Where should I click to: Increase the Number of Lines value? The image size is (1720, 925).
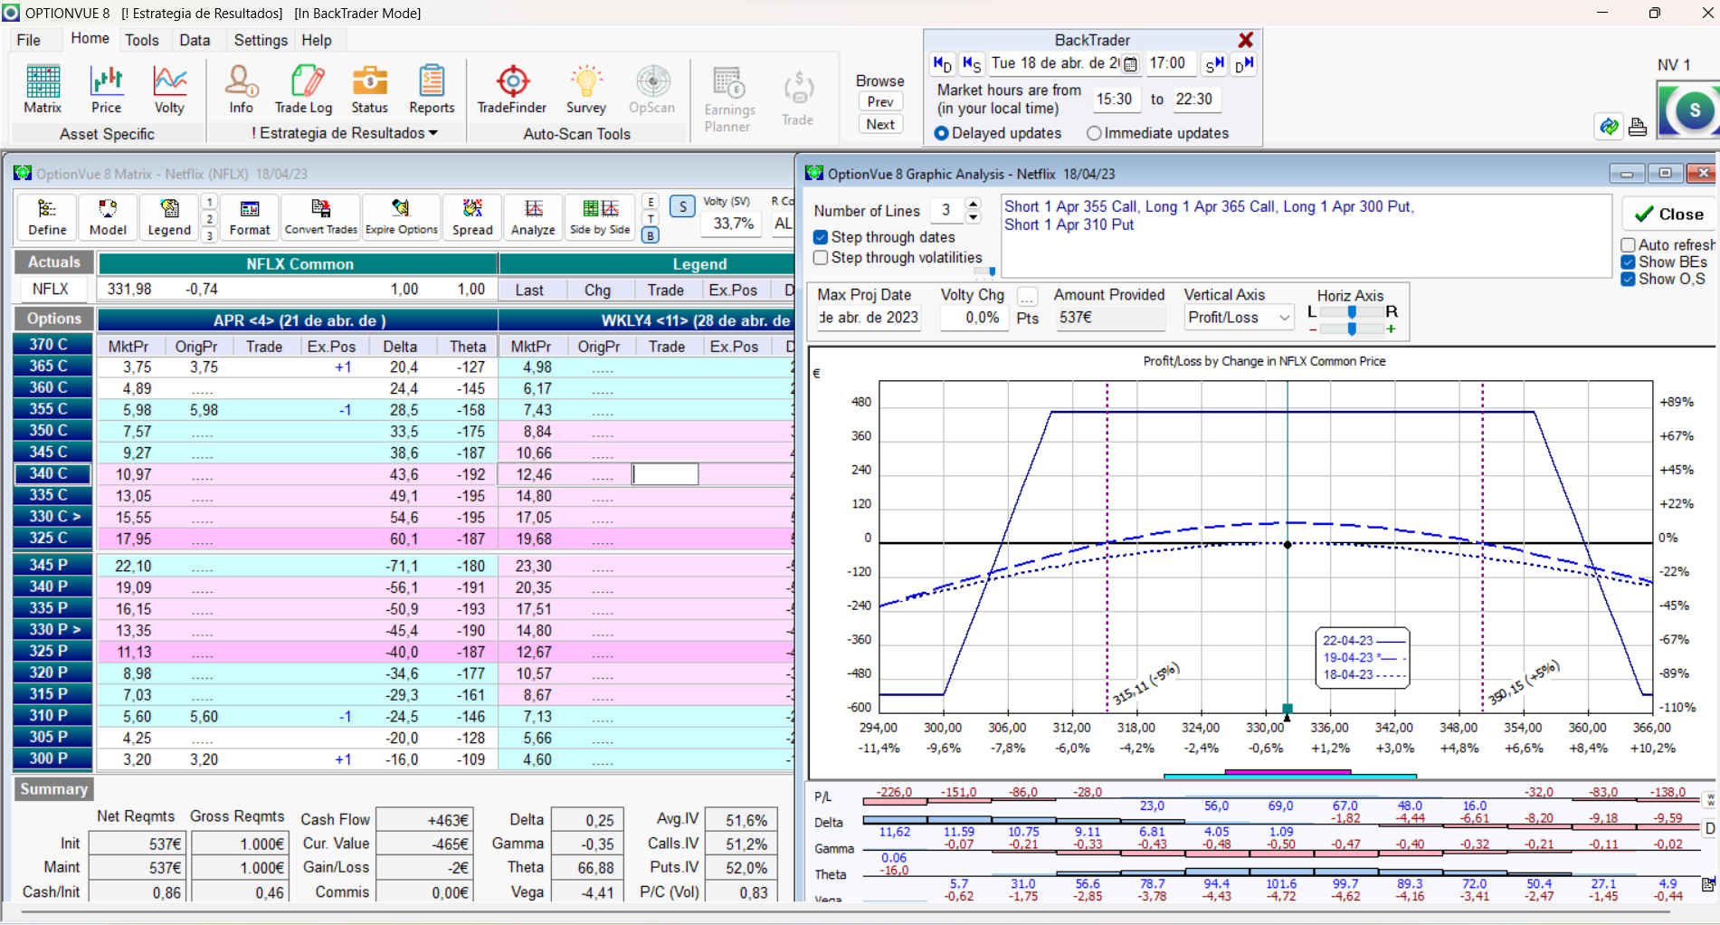pyautogui.click(x=974, y=204)
